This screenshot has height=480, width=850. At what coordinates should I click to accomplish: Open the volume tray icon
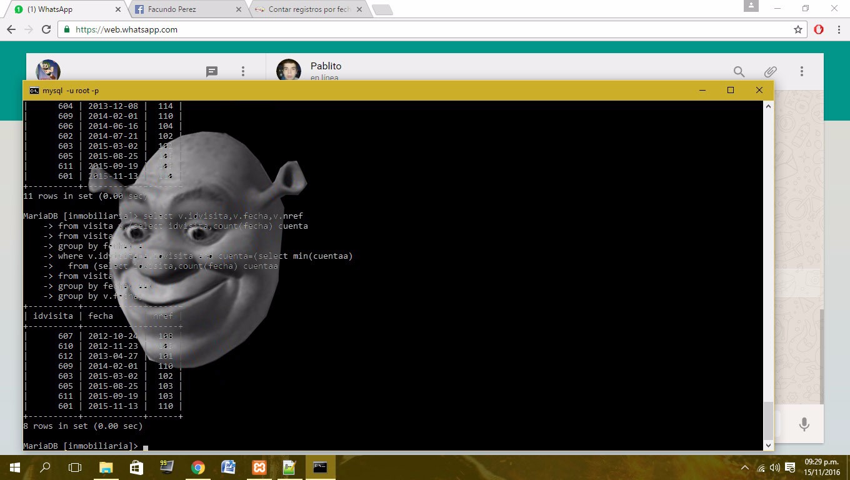point(775,467)
